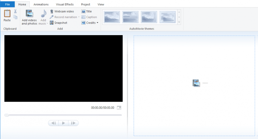Open the Project tab
Viewport: 258px width, 139px height.
[x=85, y=5]
